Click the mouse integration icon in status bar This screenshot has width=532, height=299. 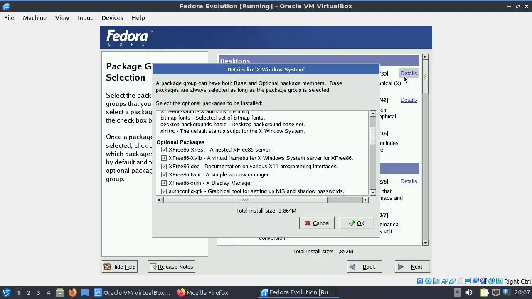tap(491, 281)
